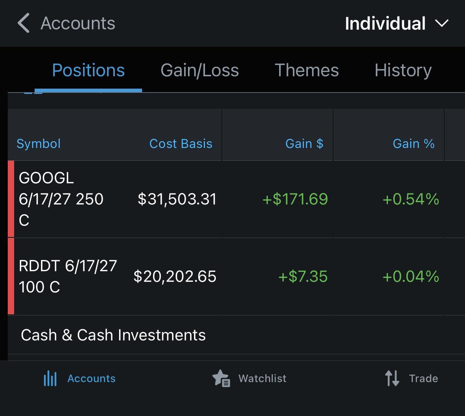The image size is (465, 416).
Task: Go to the History tab
Action: (403, 70)
